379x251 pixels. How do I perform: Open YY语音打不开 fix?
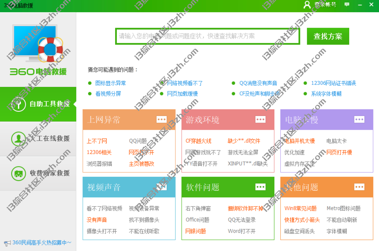(x=201, y=164)
